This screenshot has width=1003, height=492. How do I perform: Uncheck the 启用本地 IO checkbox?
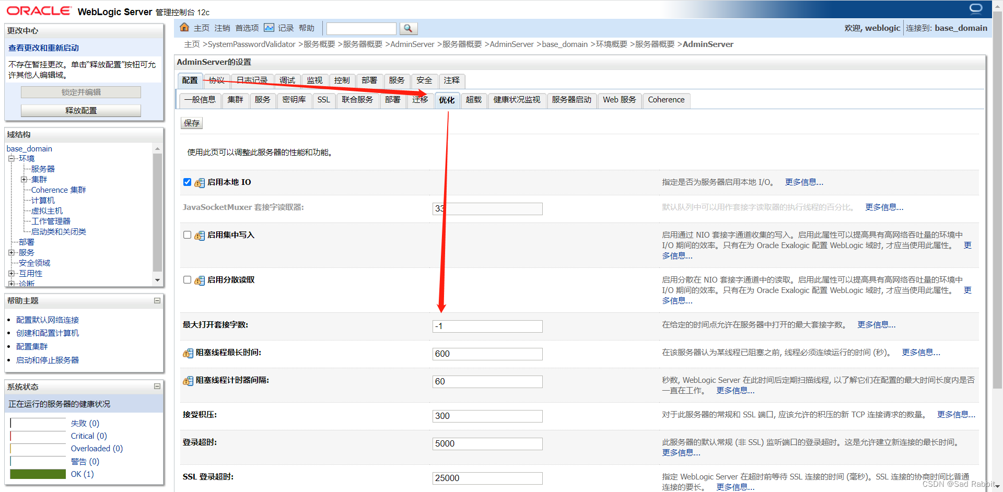[x=186, y=182]
